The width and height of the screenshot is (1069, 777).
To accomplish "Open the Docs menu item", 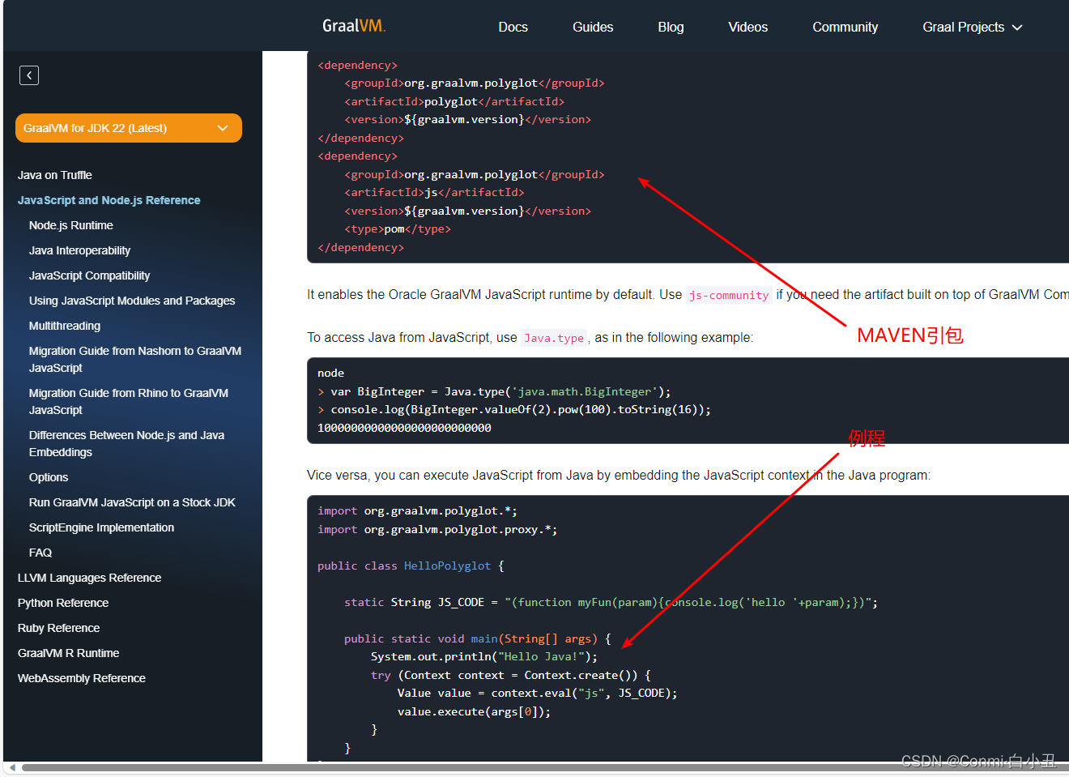I will click(513, 27).
